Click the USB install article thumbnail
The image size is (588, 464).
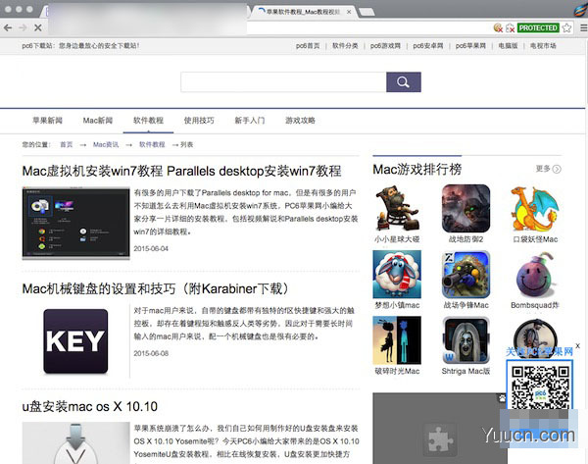pyautogui.click(x=75, y=443)
